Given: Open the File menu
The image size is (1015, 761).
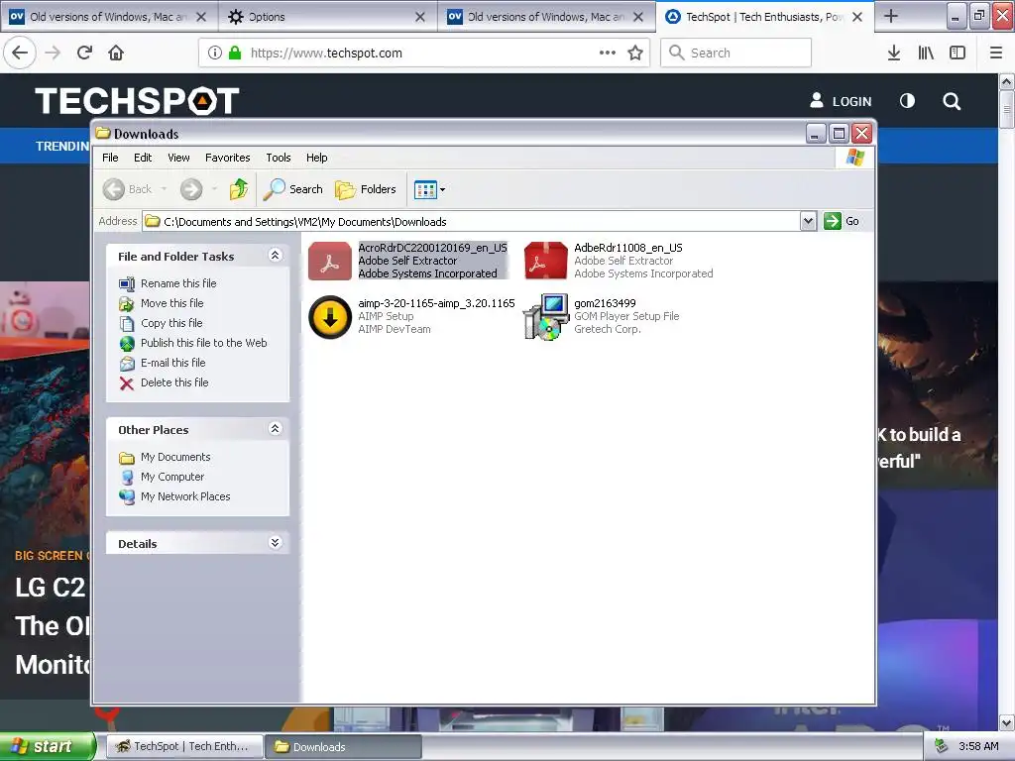Looking at the screenshot, I should 110,158.
